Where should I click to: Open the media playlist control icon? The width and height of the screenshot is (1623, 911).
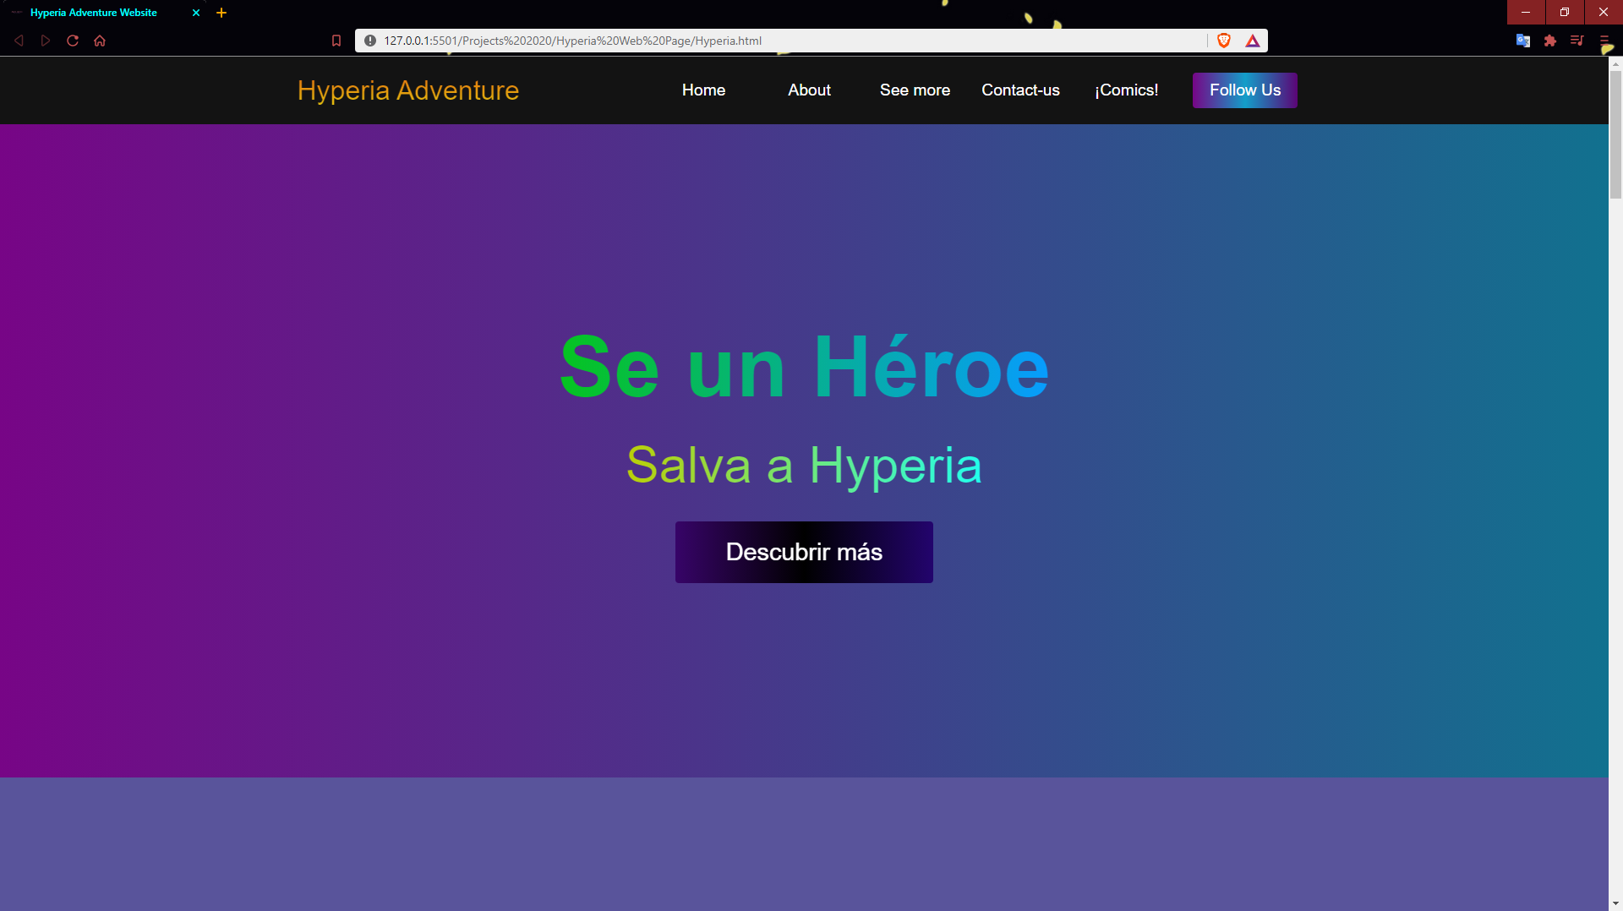coord(1577,41)
